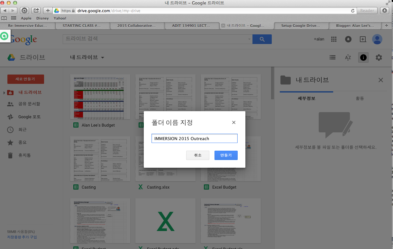This screenshot has height=249, width=393.
Task: Click the 58MB 사용함(0%) storage text
Action: pos(21,232)
